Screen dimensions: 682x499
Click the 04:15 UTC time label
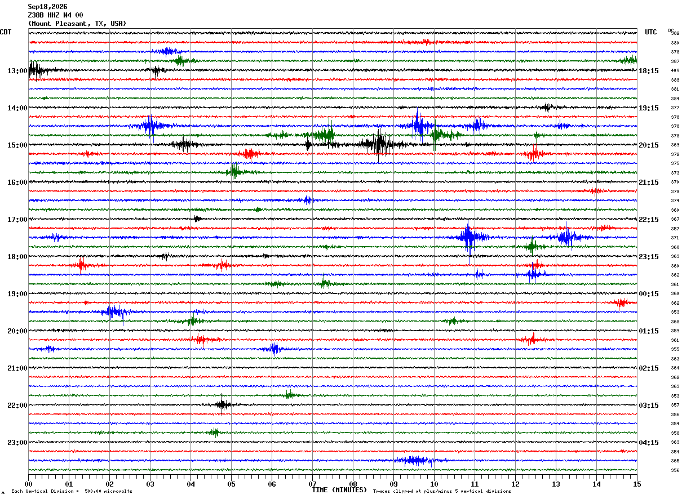[x=649, y=443]
